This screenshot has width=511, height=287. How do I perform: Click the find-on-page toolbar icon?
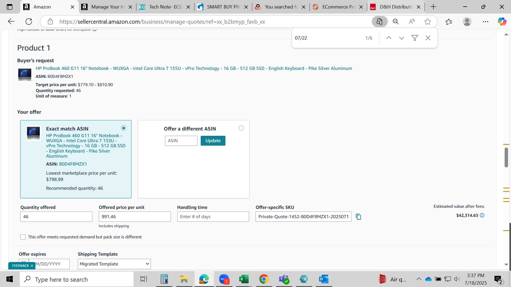click(380, 22)
